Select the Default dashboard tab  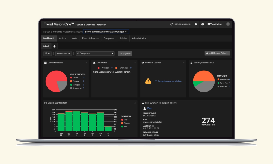pos(46,46)
